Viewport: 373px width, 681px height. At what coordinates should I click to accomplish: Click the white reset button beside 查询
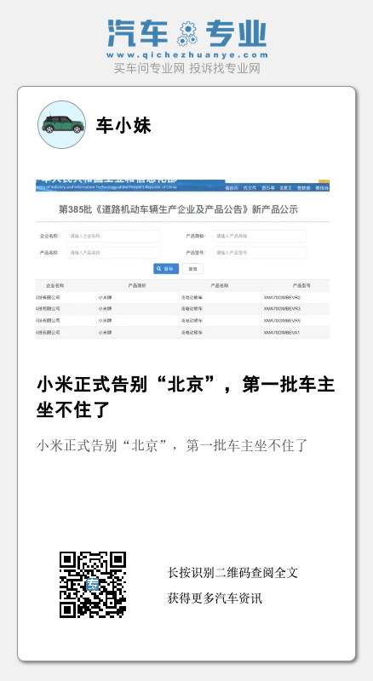(x=192, y=269)
